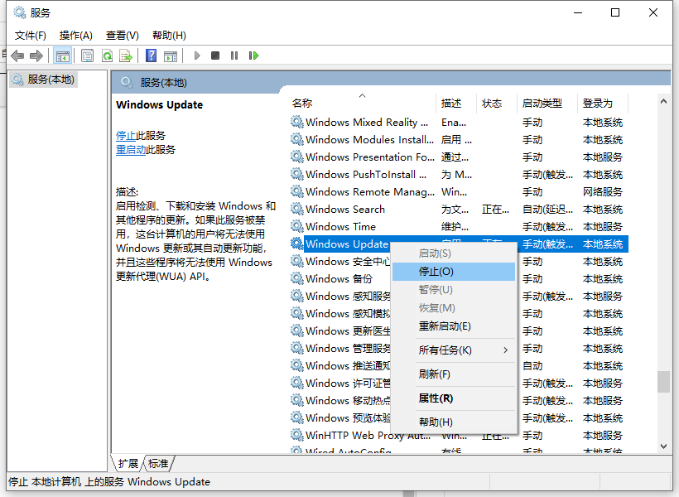Click gear icon of Windows Update row
The height and width of the screenshot is (497, 679).
(x=296, y=244)
